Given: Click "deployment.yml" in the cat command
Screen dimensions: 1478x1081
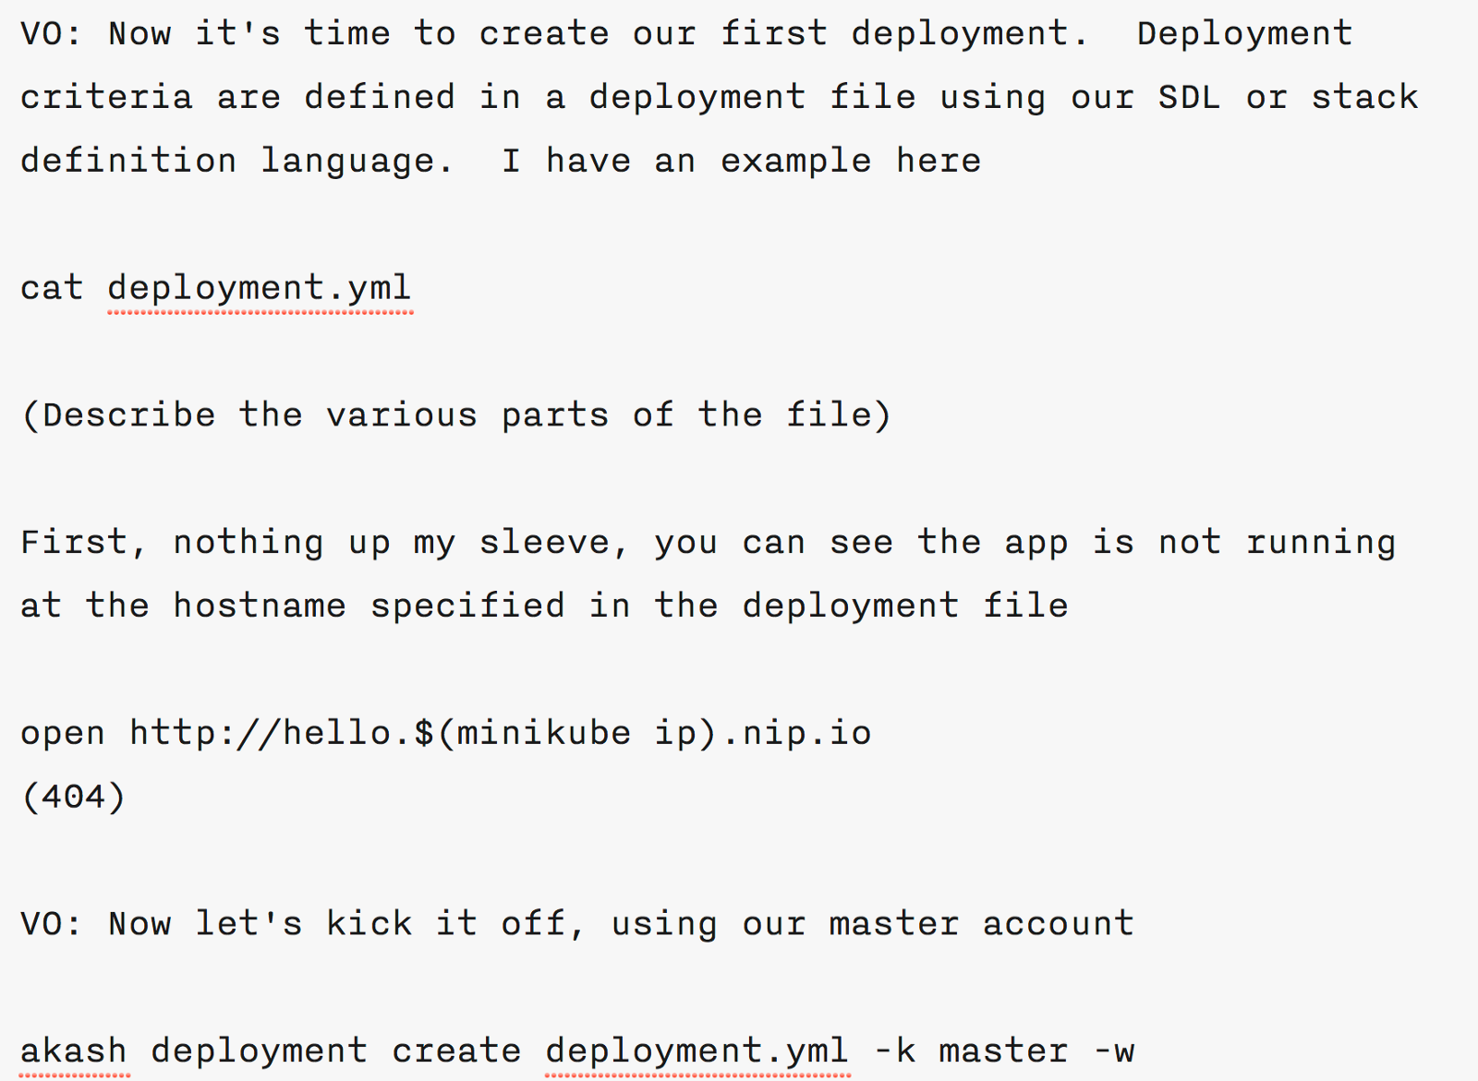Looking at the screenshot, I should pos(260,288).
